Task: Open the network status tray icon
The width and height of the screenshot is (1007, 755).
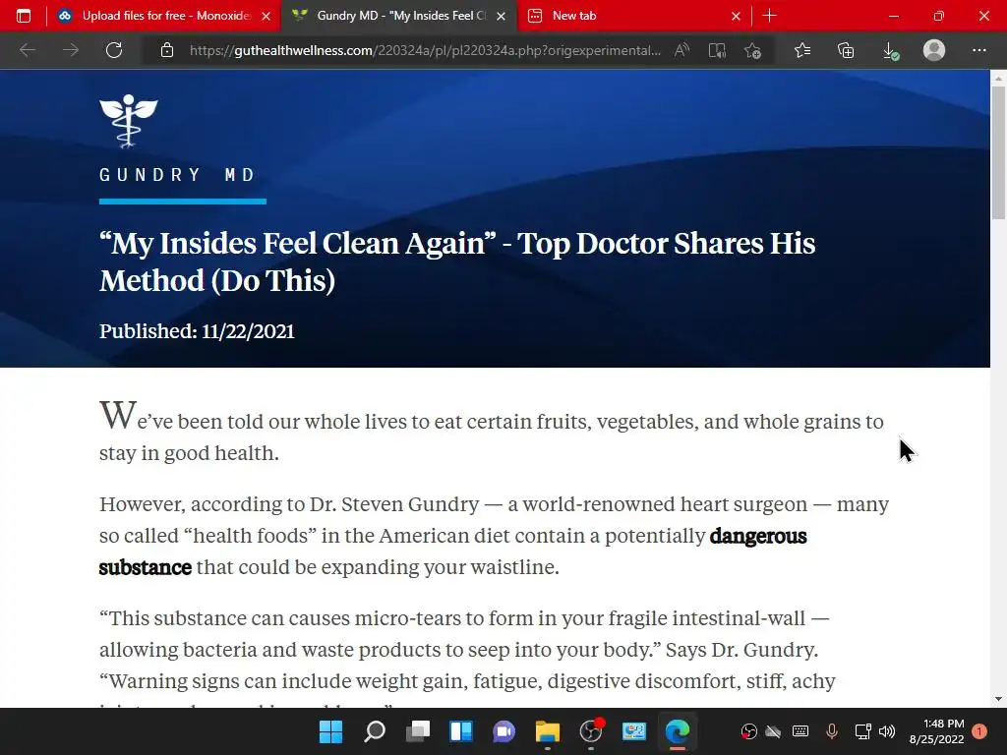Action: pos(862,731)
